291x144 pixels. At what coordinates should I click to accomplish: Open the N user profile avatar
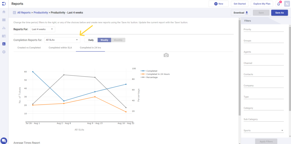click(287, 4)
